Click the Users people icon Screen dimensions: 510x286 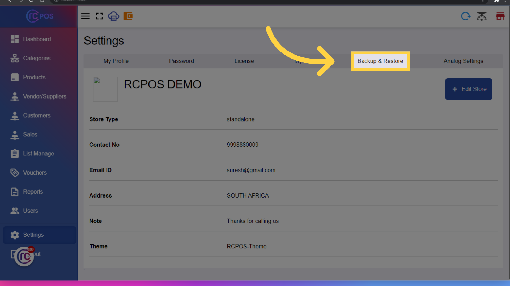pos(15,211)
